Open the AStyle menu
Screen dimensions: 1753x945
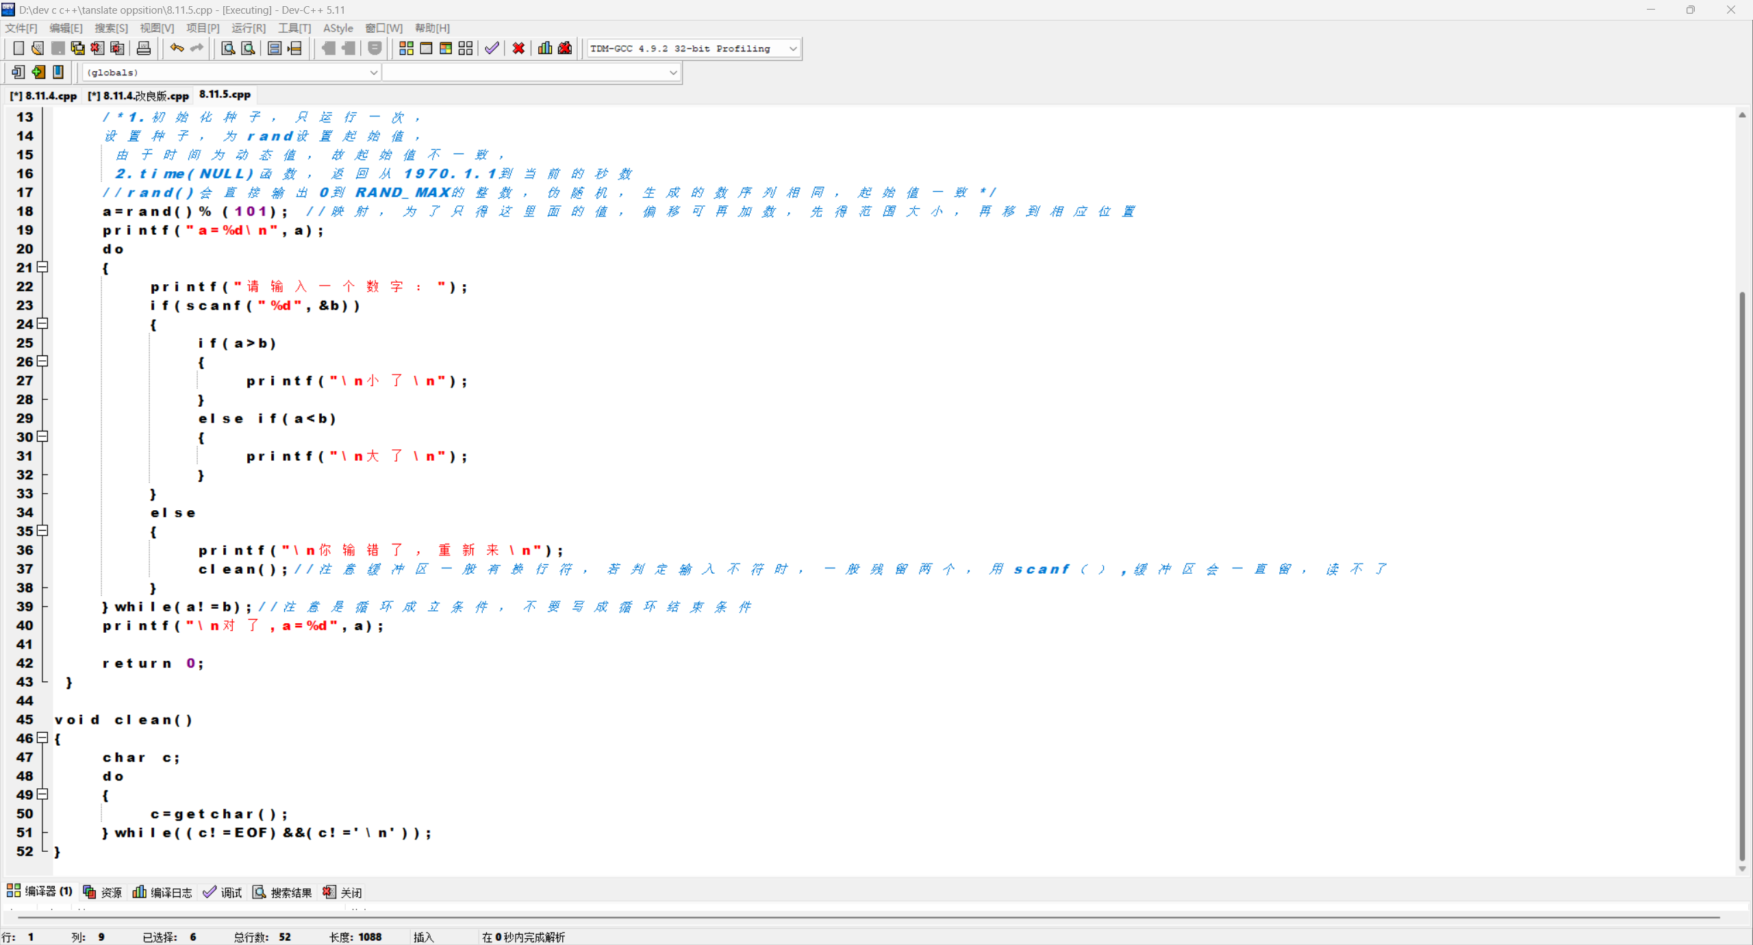338,28
